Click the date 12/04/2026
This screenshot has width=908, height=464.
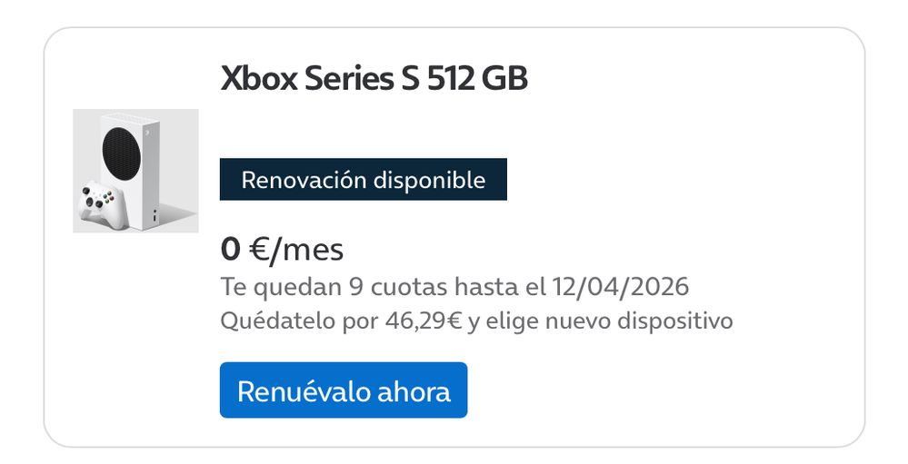620,287
